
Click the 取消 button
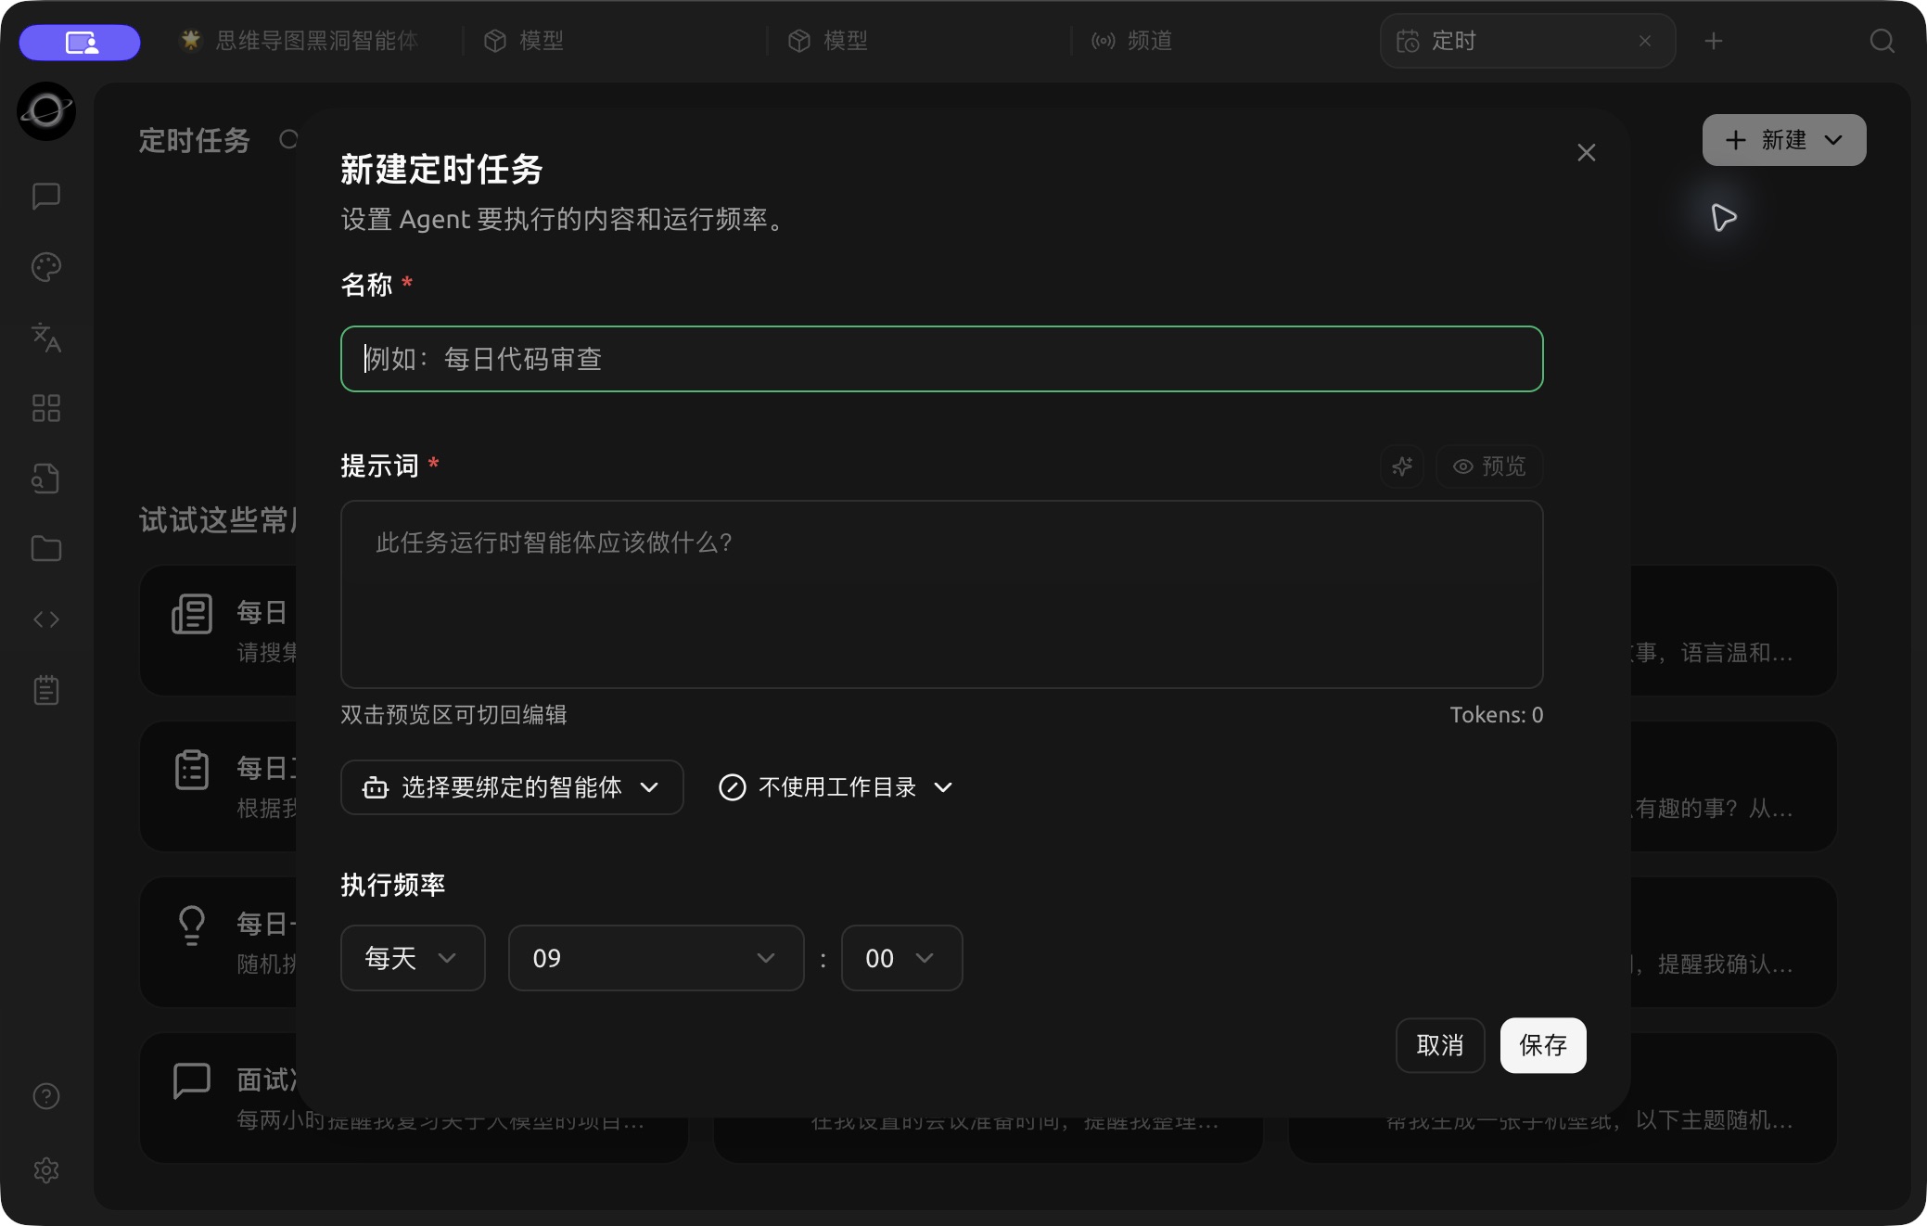[1440, 1045]
